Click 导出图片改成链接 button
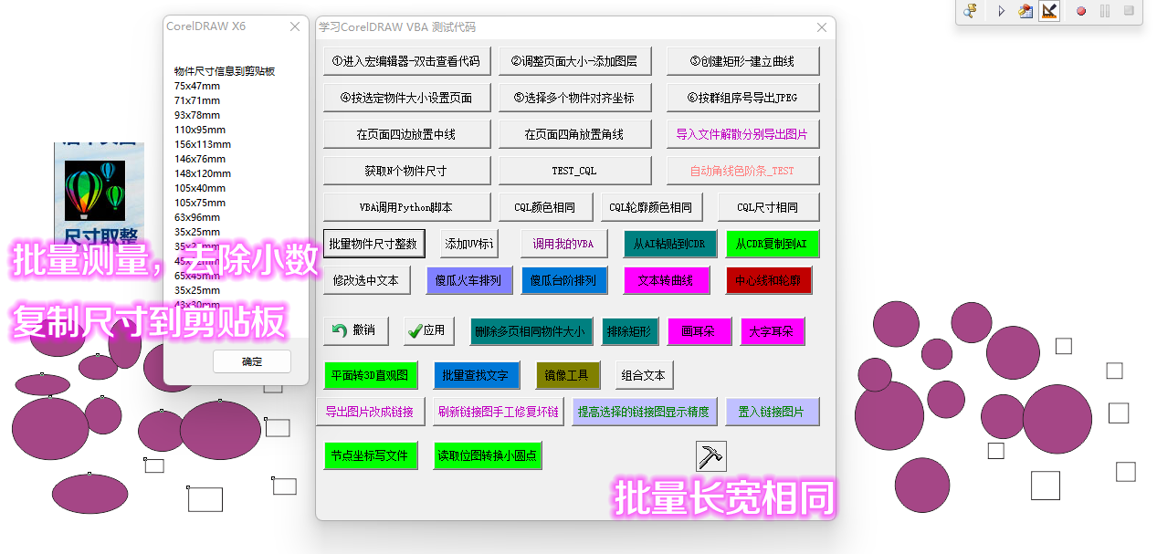 [371, 412]
